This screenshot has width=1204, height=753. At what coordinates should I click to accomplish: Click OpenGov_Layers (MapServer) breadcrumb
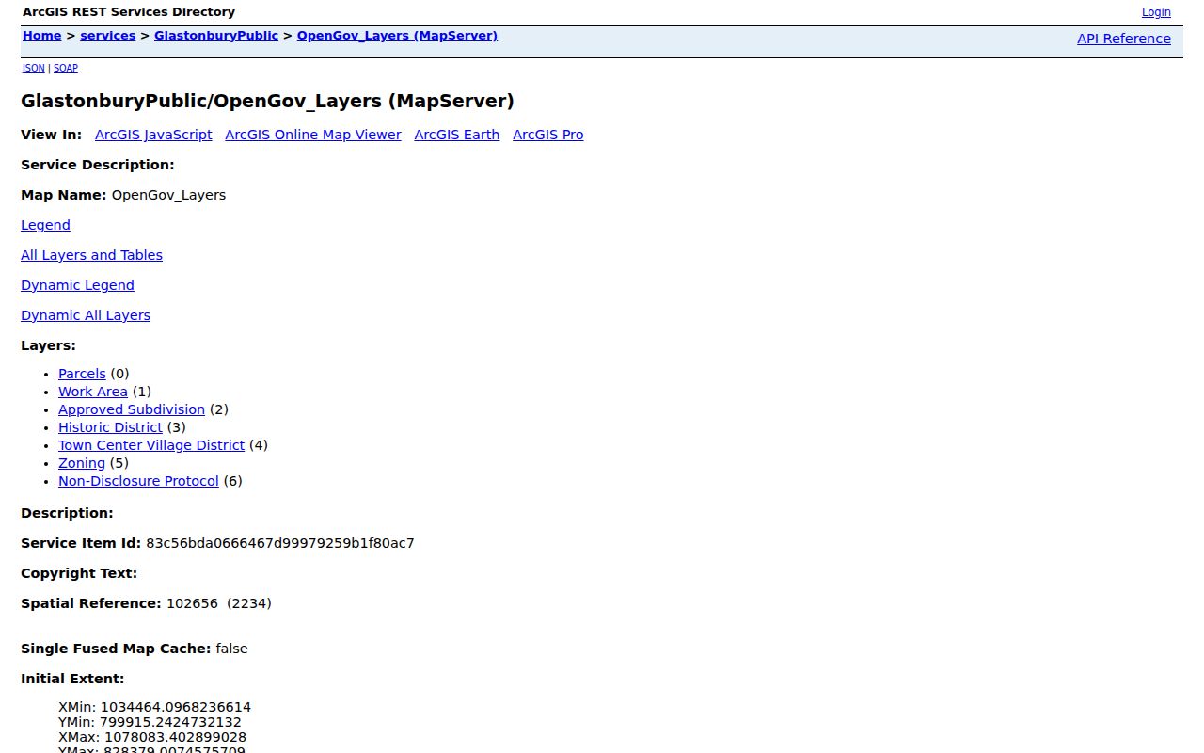[x=397, y=36]
